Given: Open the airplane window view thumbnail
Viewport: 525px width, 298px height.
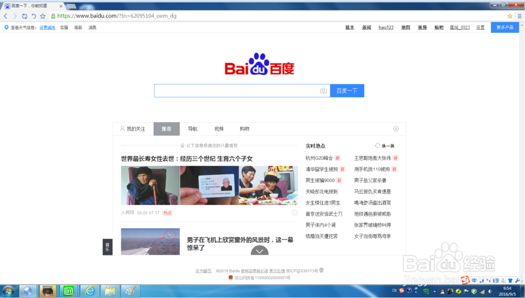Looking at the screenshot, I should (150, 242).
